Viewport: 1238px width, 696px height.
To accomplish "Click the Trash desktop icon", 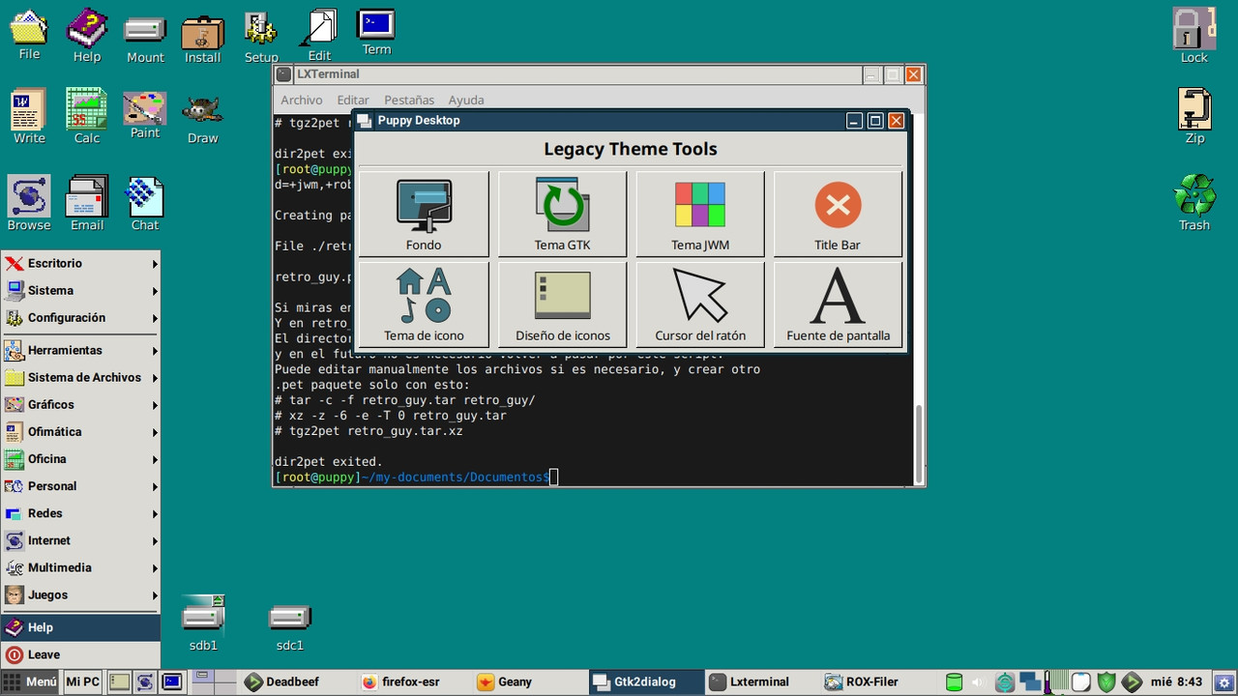I will point(1194,203).
